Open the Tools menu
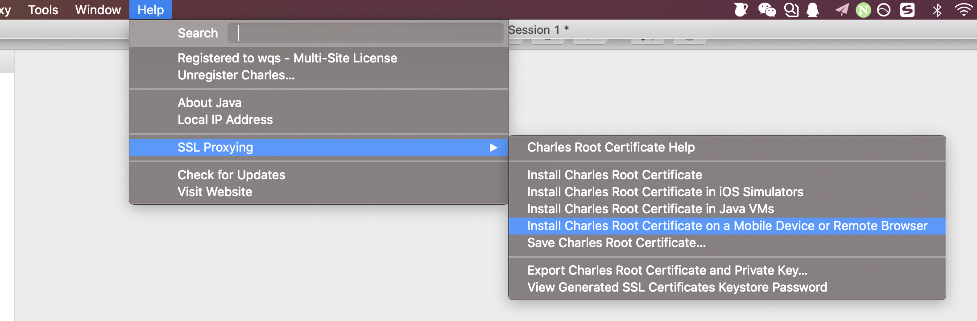The image size is (977, 321). click(x=43, y=10)
